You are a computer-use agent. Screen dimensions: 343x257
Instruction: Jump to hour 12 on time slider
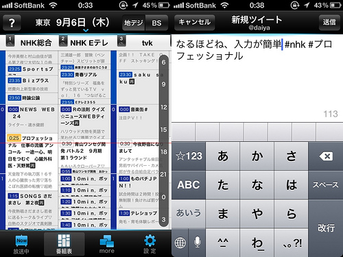coord(164,107)
